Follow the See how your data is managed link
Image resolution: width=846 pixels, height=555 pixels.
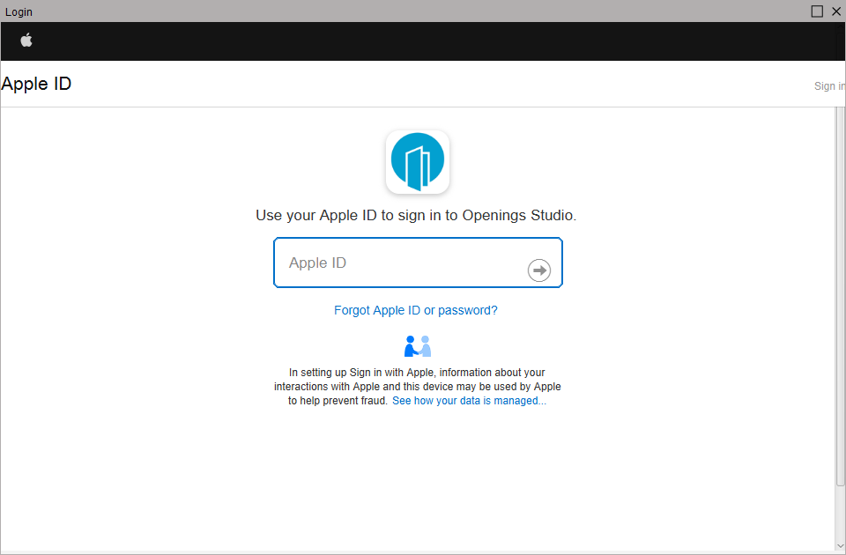pos(469,400)
